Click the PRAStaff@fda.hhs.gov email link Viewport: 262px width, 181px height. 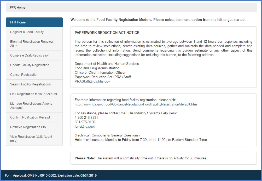pos(92,81)
